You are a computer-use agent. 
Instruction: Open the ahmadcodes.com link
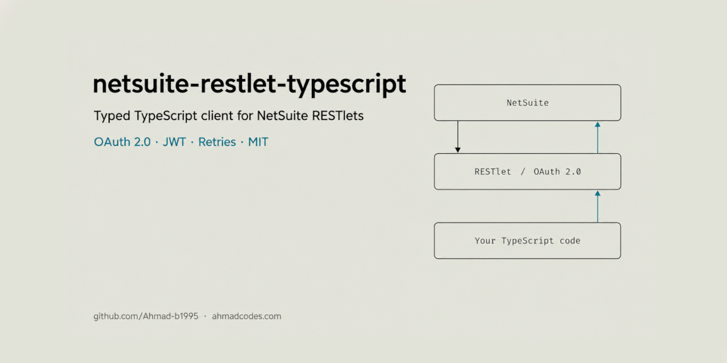point(246,316)
